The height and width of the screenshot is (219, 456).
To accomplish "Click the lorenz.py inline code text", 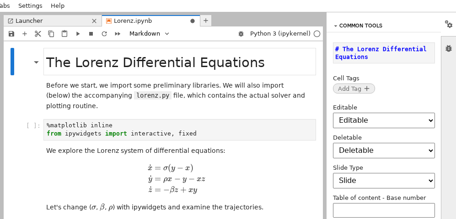I will tap(153, 95).
